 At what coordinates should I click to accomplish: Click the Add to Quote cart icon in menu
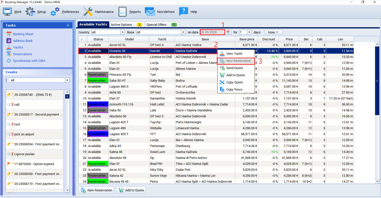pyautogui.click(x=222, y=75)
